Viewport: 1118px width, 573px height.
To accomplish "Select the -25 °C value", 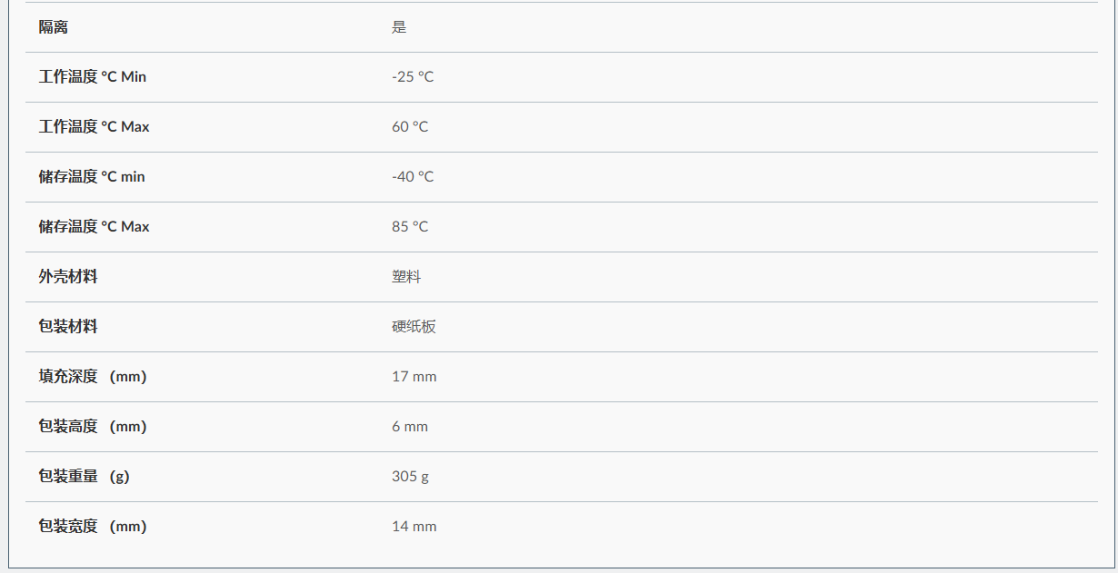I will click(x=413, y=77).
